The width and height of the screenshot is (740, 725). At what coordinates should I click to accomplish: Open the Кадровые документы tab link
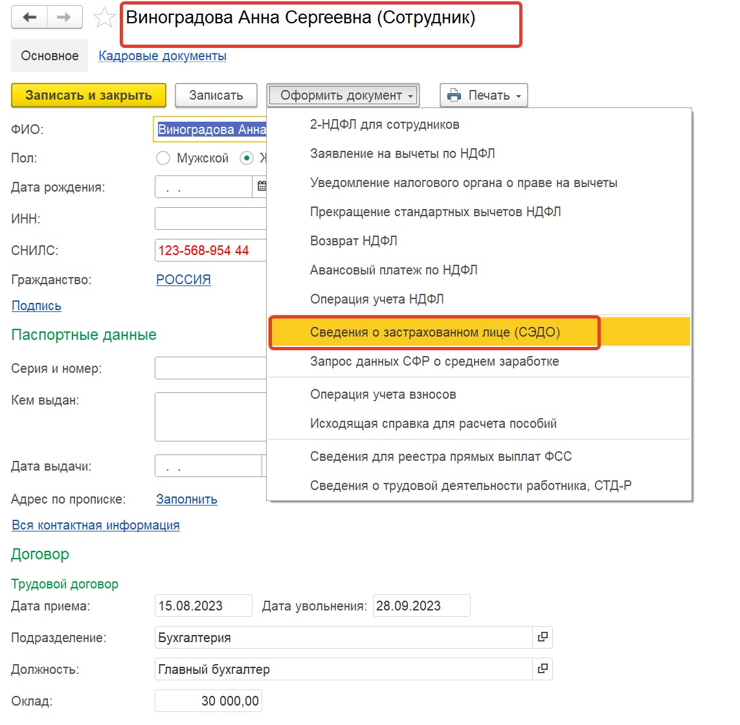tap(163, 56)
